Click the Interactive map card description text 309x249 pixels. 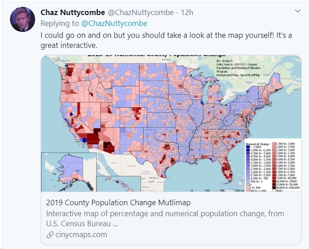point(165,218)
